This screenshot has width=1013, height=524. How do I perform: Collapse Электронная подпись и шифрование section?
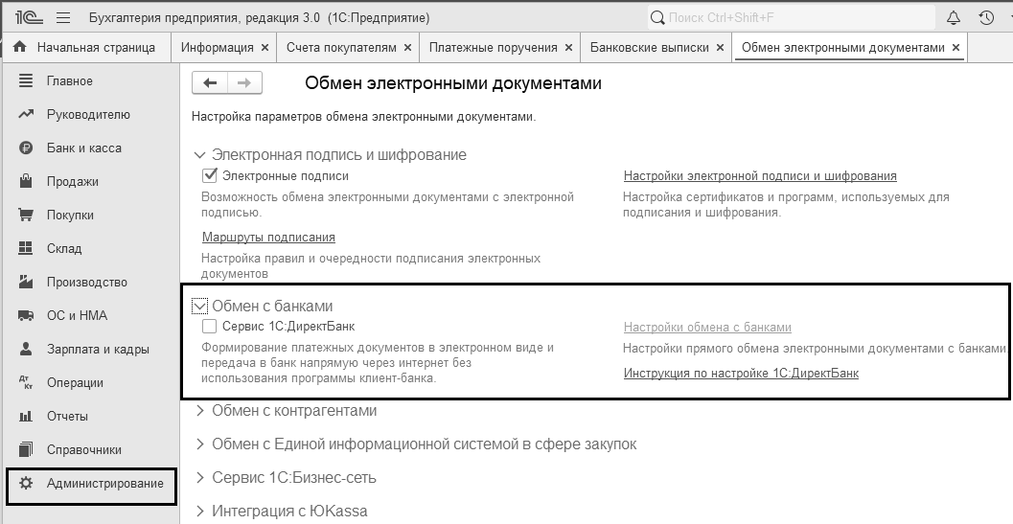200,155
